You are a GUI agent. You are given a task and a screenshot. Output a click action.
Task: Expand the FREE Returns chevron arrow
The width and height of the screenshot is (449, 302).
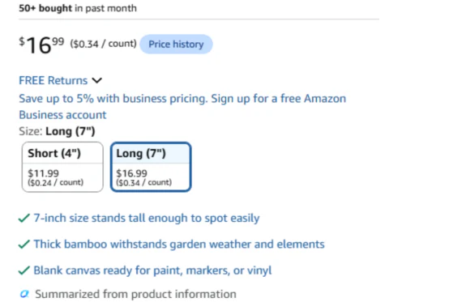click(x=97, y=81)
